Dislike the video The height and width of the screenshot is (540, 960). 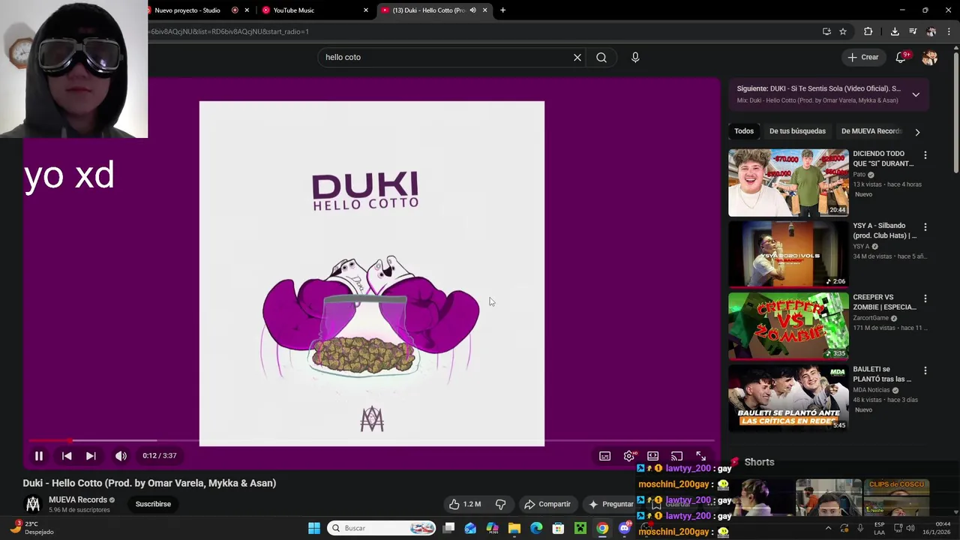tap(501, 504)
